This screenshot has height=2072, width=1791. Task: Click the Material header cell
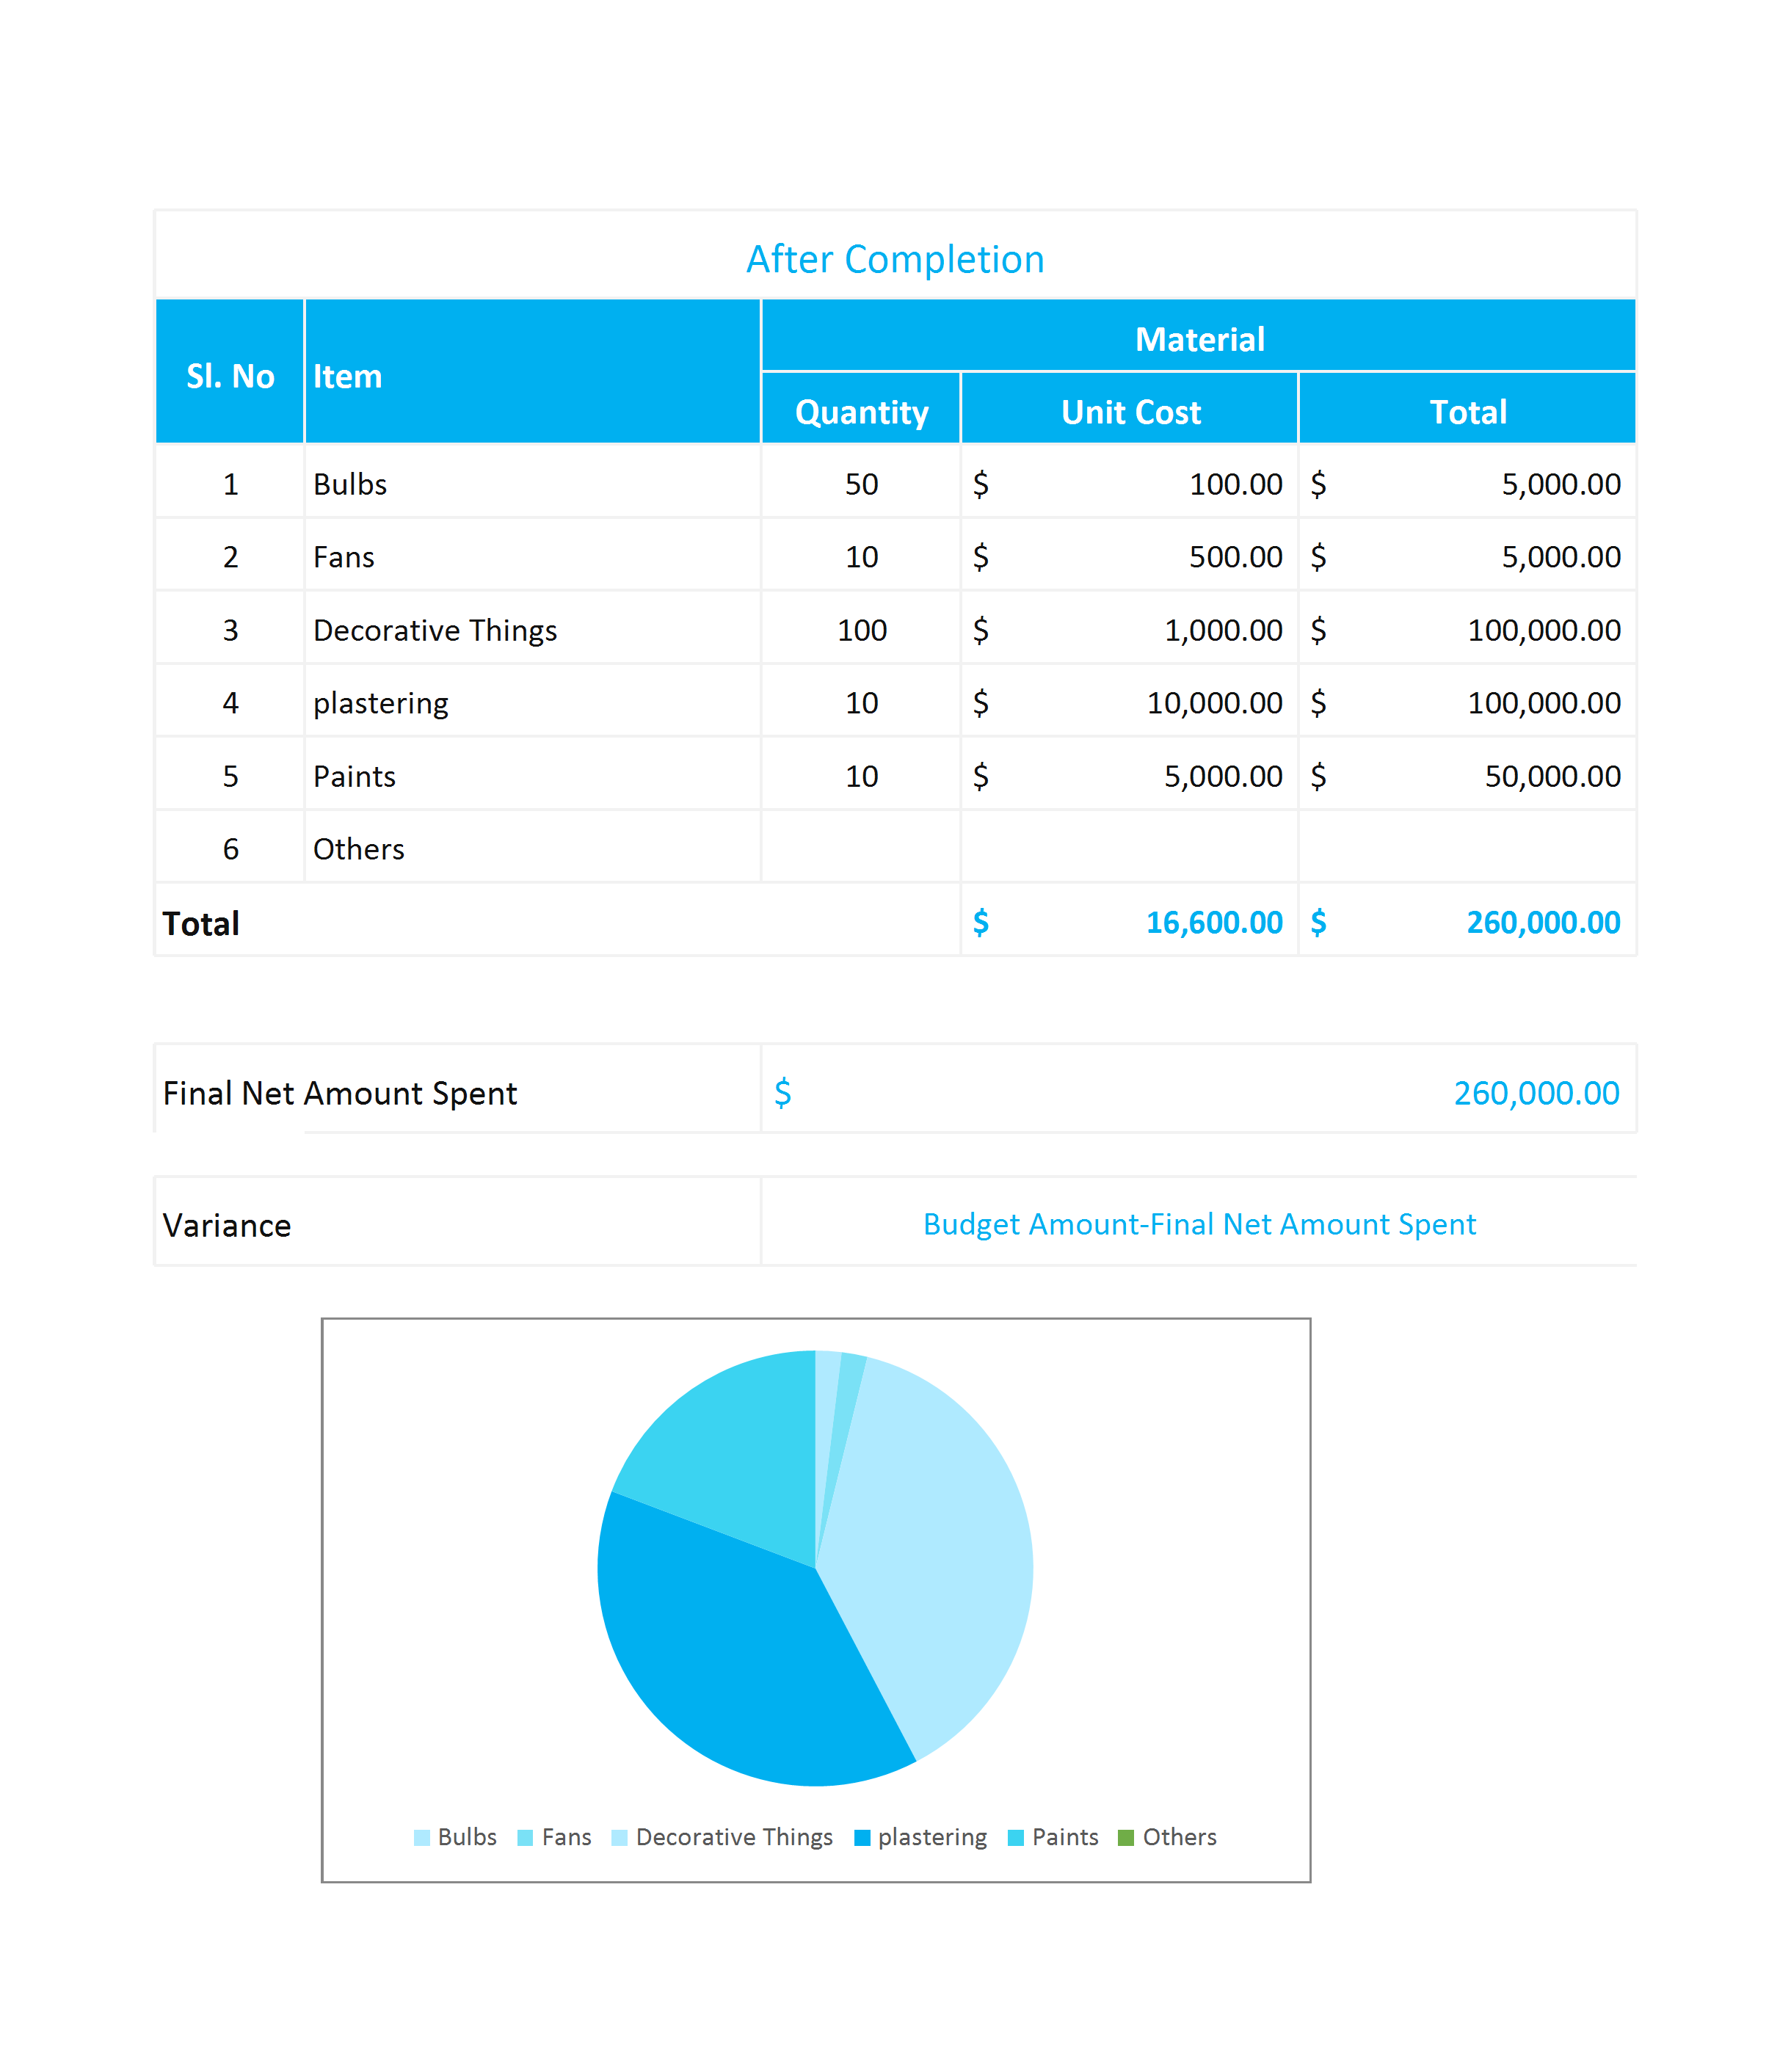click(1199, 339)
